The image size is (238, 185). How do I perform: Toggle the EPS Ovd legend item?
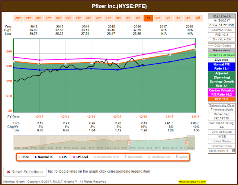(81, 157)
